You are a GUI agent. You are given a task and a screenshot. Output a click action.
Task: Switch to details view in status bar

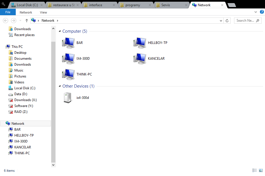(x=255, y=170)
